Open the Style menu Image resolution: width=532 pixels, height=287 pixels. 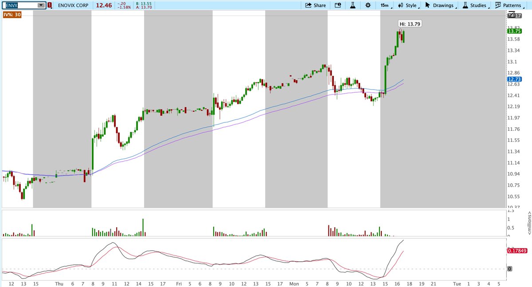pyautogui.click(x=408, y=5)
